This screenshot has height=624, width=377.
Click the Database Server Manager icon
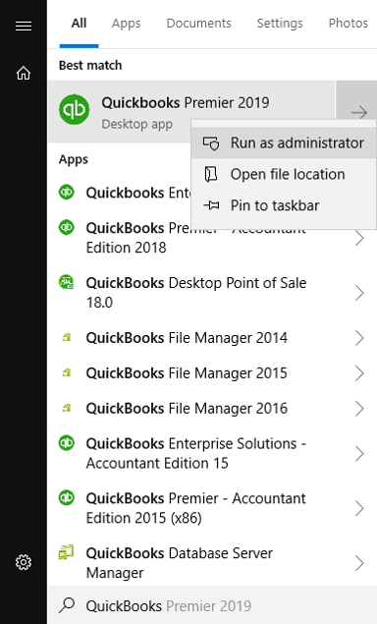(x=67, y=552)
